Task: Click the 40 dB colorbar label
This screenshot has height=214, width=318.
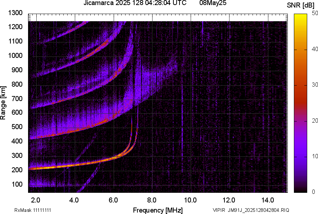Action: click(315, 49)
